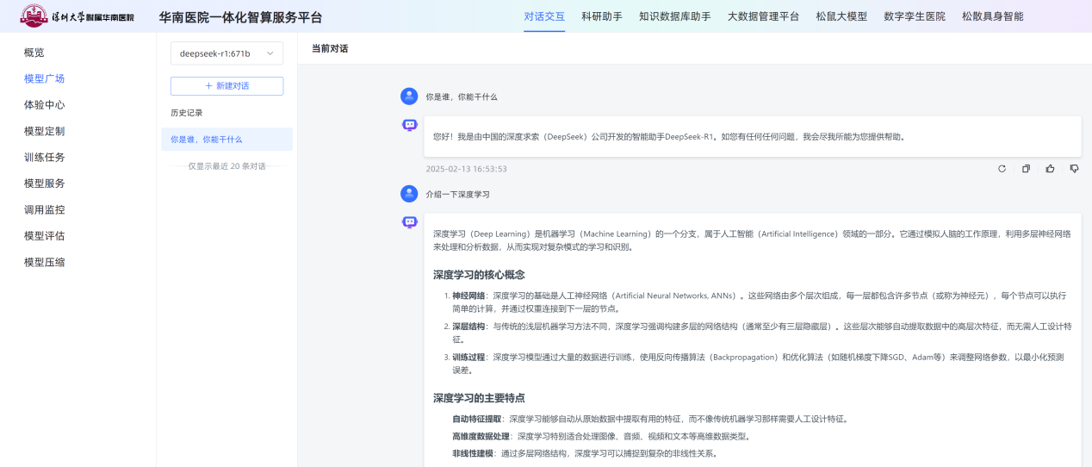Click the thumbs-down dislike icon
Image resolution: width=1092 pixels, height=467 pixels.
pyautogui.click(x=1074, y=169)
